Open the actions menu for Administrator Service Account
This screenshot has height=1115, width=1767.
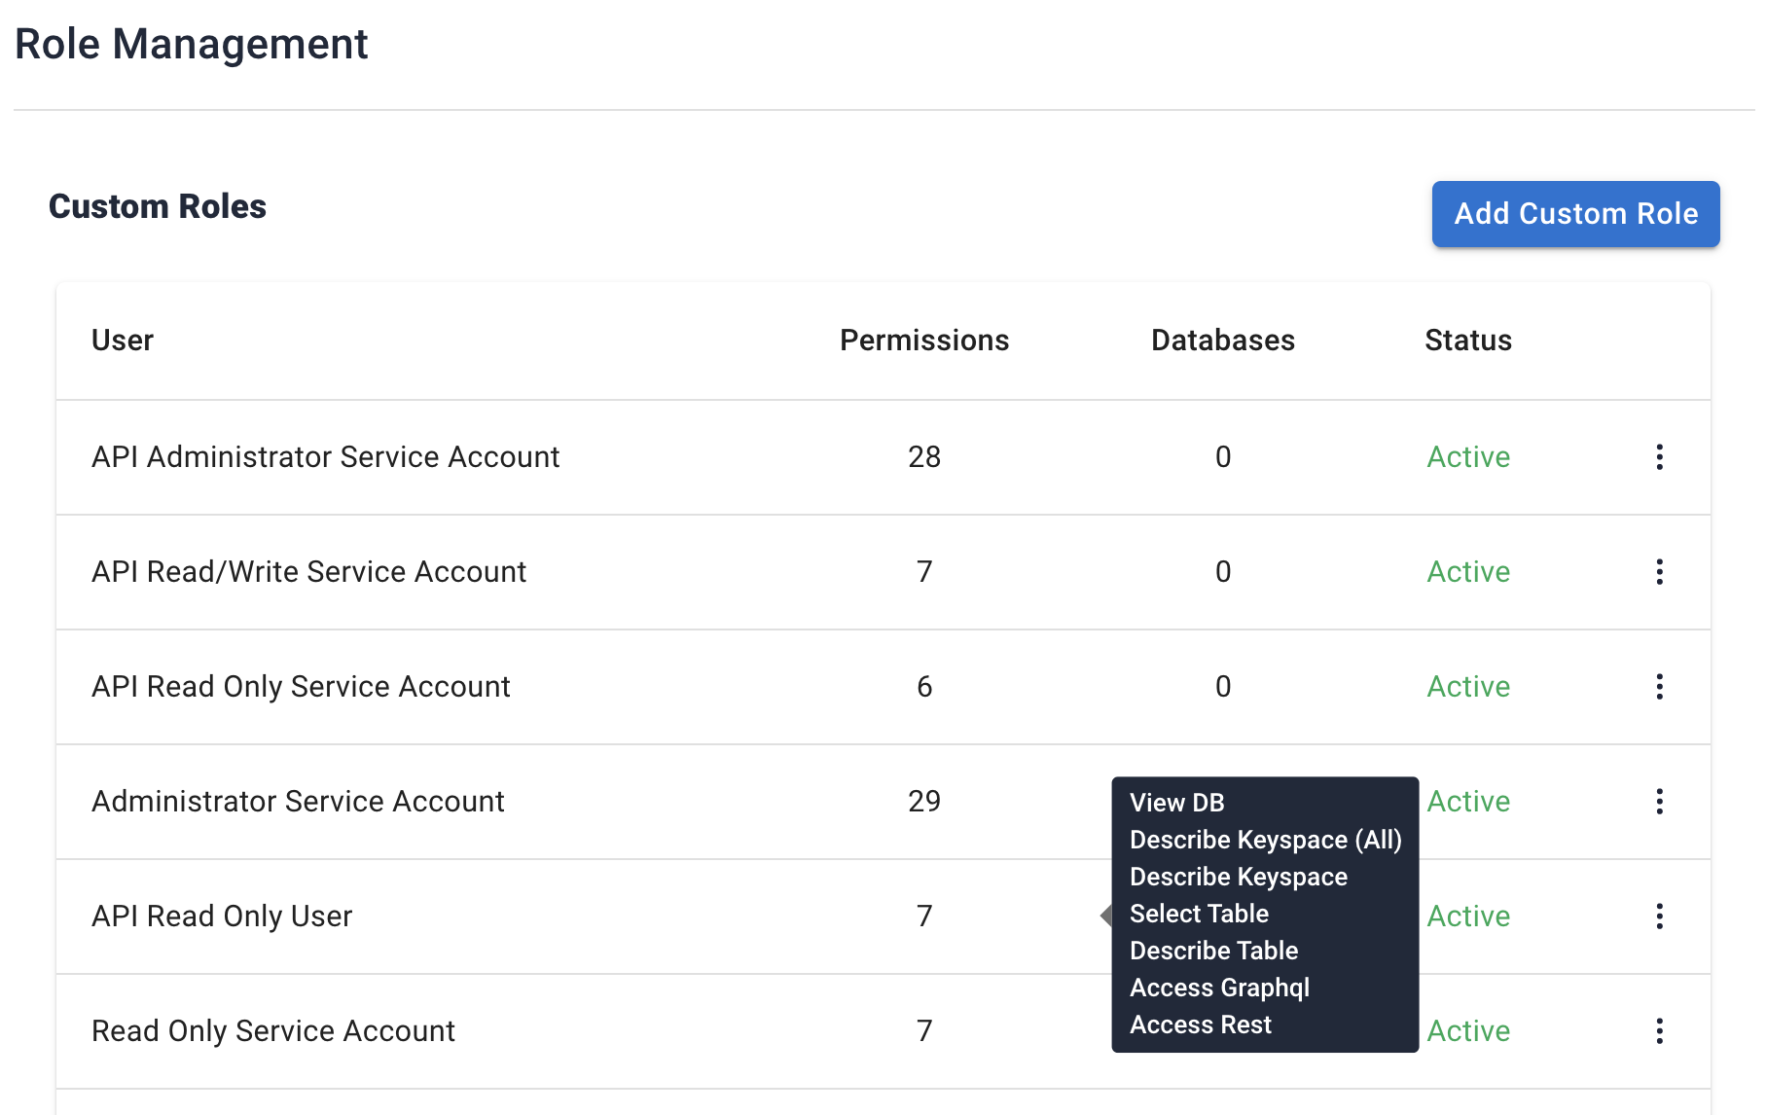tap(1659, 802)
